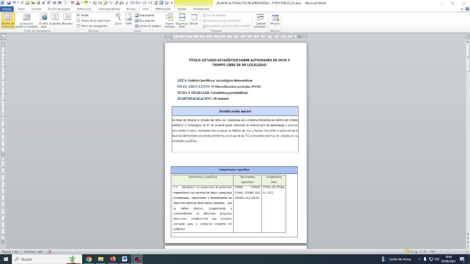470x264 pixels.
Task: Click the Palabras word count in status bar
Action: (33, 252)
